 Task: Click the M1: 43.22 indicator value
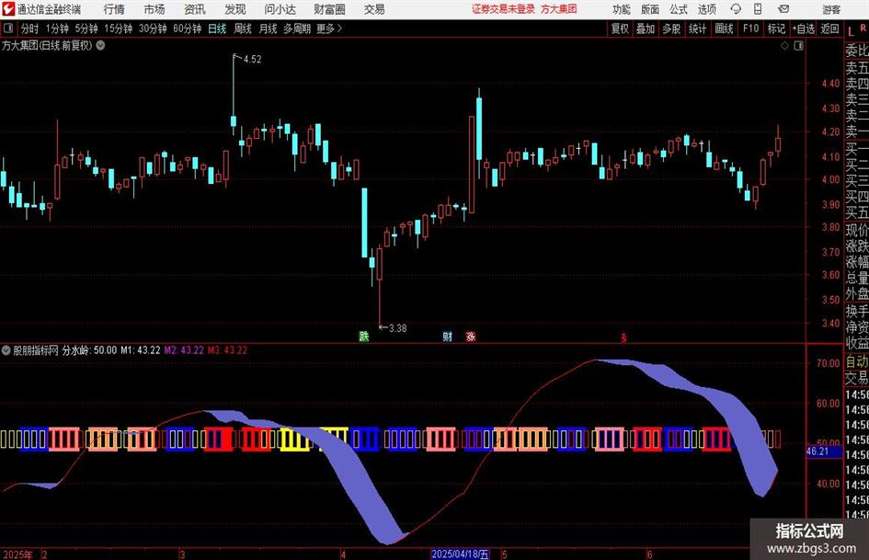point(140,349)
